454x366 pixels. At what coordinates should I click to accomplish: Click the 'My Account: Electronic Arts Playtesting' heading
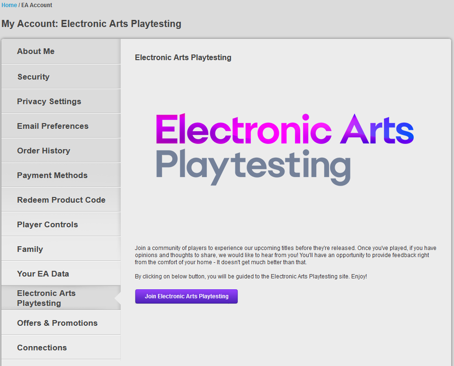[91, 24]
